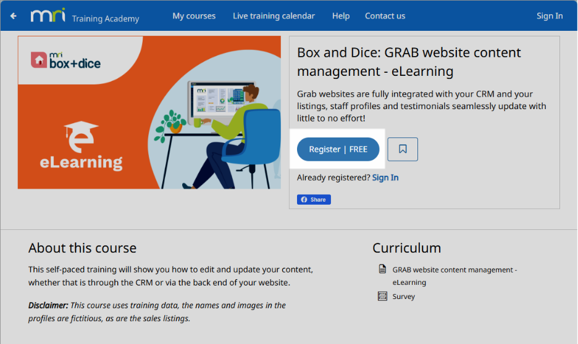Viewport: 578px width, 344px height.
Task: Click the document icon in Curriculum
Action: [x=383, y=269]
